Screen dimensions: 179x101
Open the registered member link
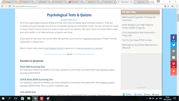(92, 39)
